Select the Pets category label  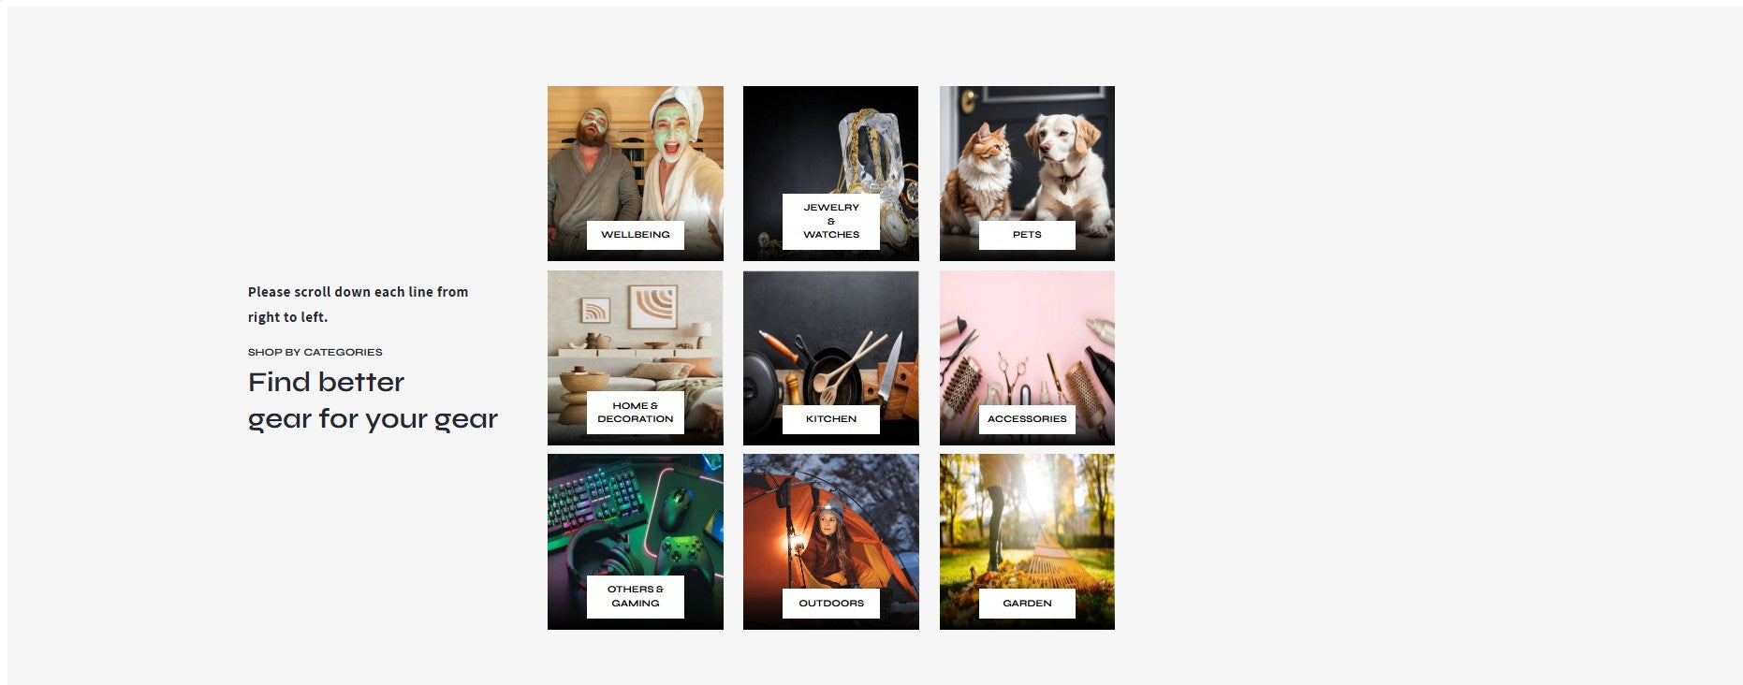point(1027,235)
